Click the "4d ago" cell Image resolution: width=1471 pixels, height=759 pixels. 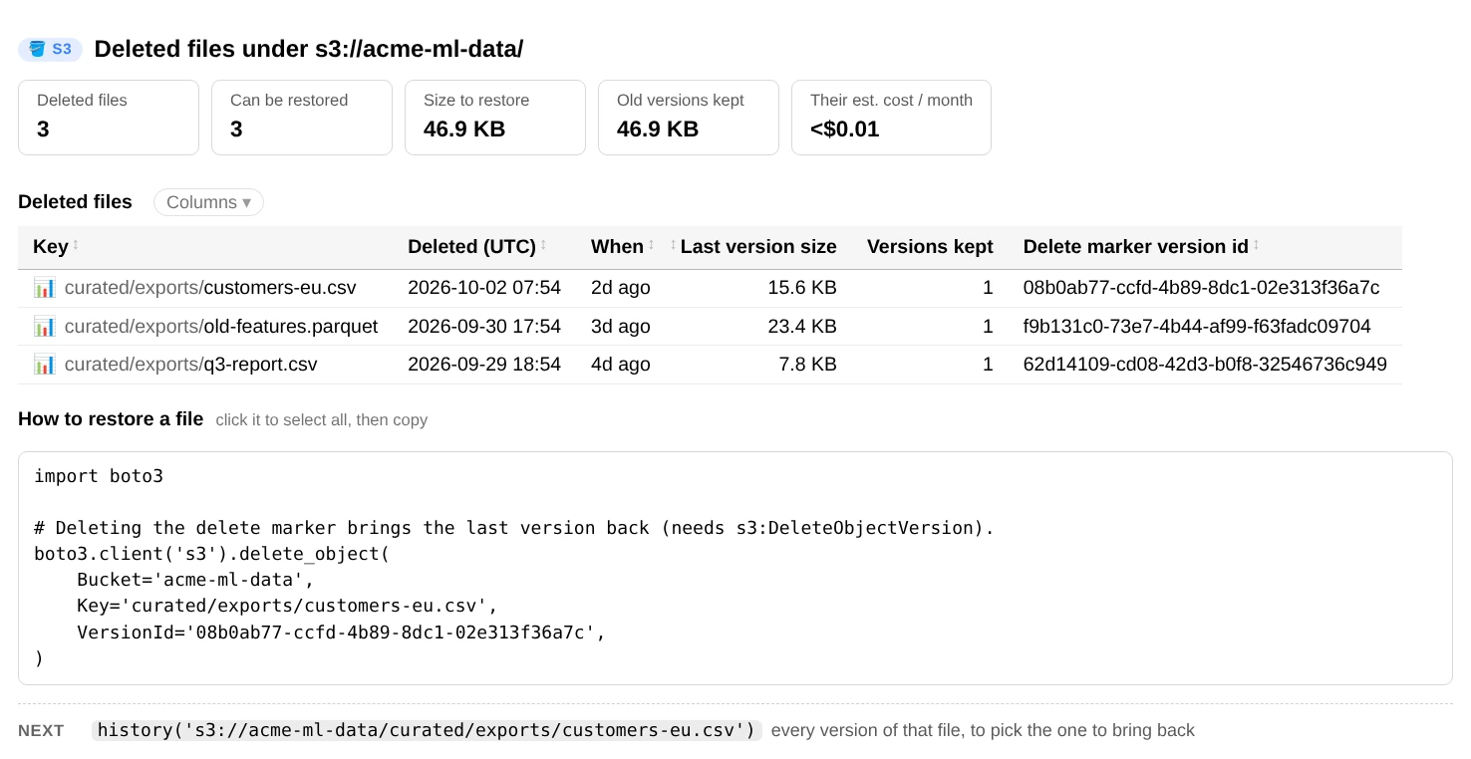(621, 365)
